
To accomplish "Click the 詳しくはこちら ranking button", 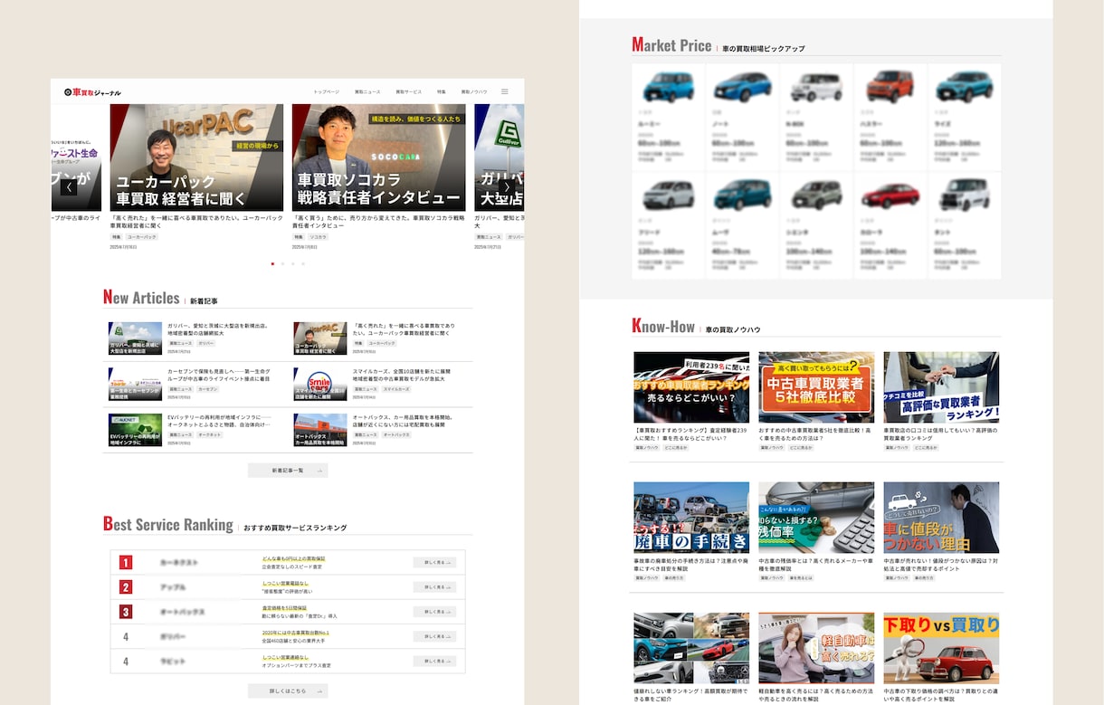I will coord(288,691).
